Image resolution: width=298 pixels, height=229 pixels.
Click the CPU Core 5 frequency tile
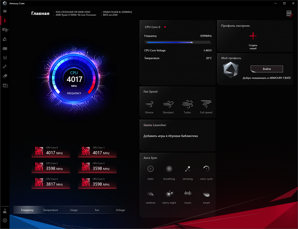[97, 183]
